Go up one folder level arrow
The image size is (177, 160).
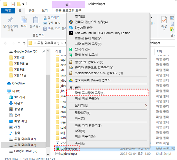(24, 43)
